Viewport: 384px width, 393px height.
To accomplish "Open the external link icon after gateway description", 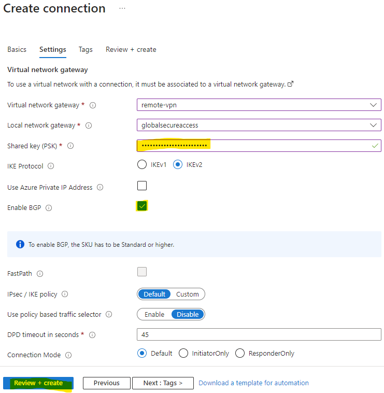I will click(x=290, y=84).
